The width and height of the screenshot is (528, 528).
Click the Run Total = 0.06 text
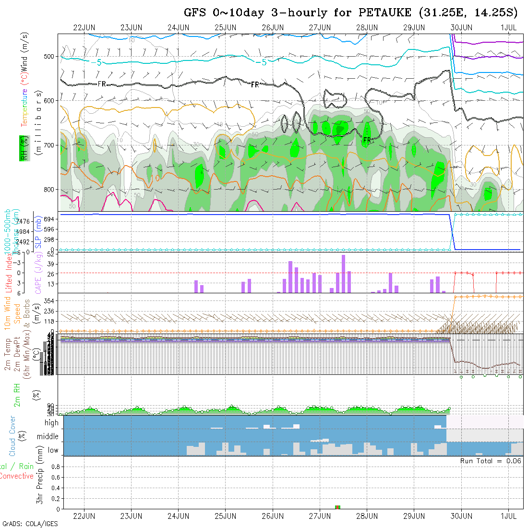click(x=491, y=461)
